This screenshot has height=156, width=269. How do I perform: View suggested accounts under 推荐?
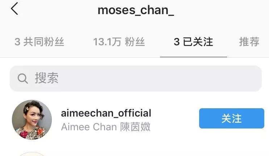click(249, 42)
